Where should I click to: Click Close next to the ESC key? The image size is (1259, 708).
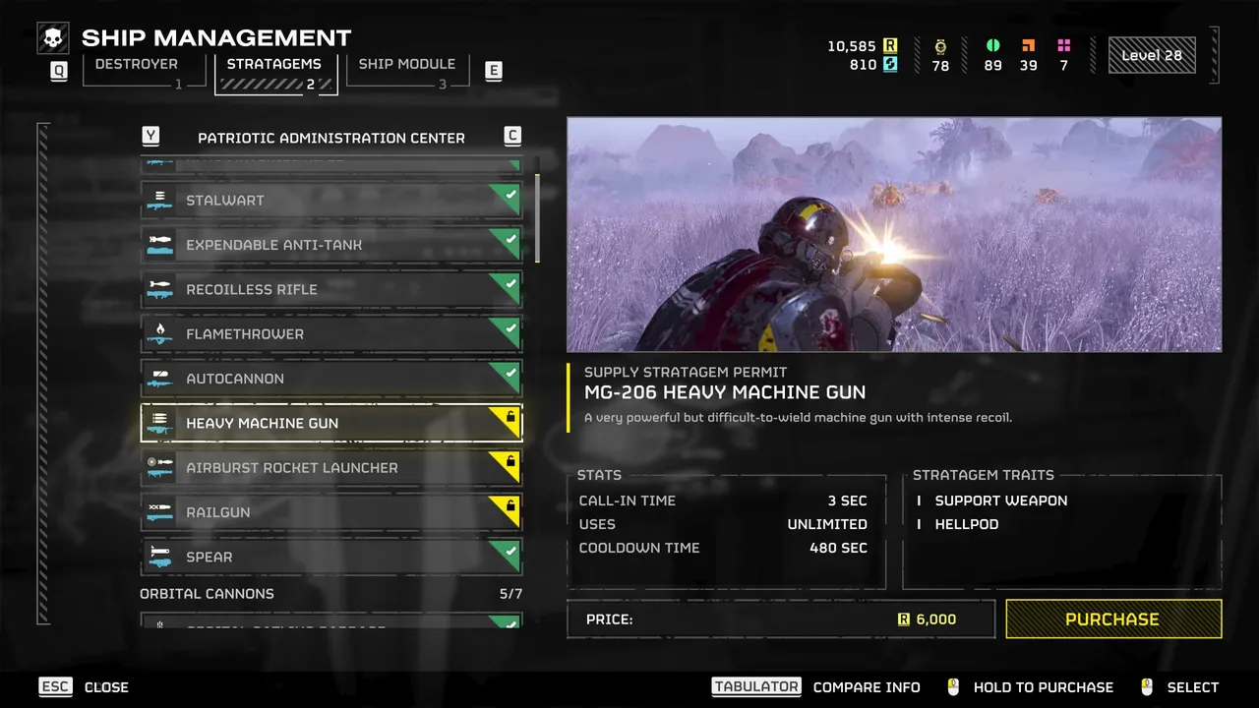pyautogui.click(x=106, y=687)
